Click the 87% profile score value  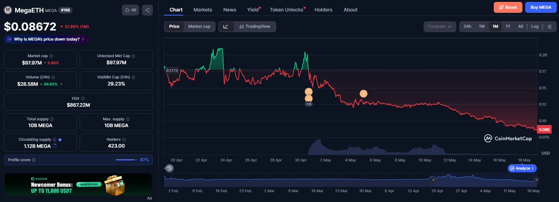pyautogui.click(x=144, y=160)
